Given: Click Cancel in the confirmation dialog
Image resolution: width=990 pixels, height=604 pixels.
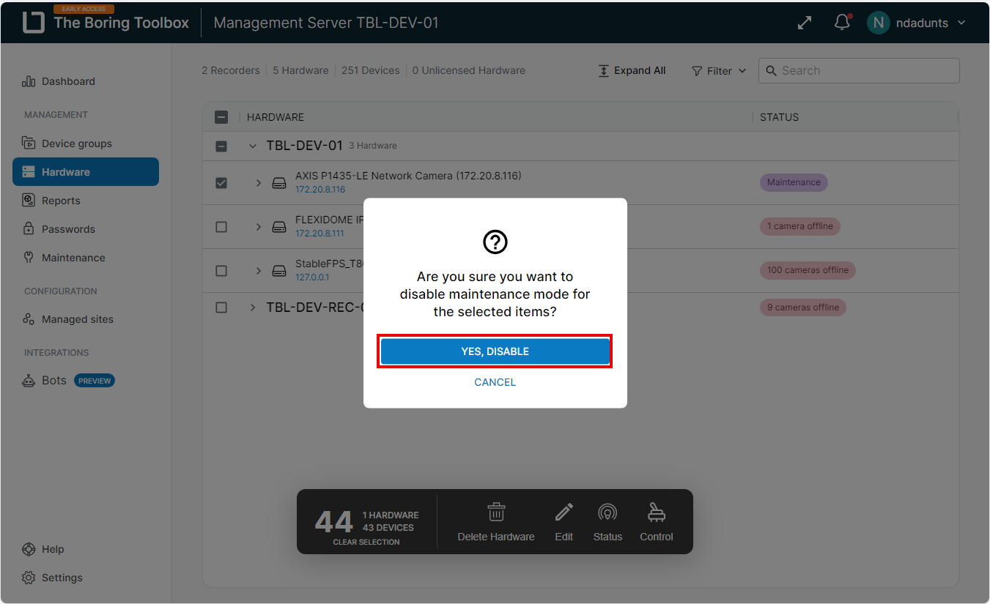Looking at the screenshot, I should point(495,382).
